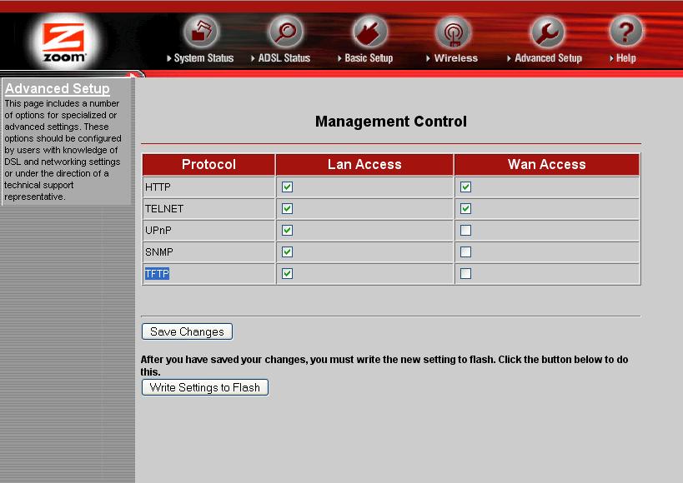Click Write Settings to Flash button

204,387
